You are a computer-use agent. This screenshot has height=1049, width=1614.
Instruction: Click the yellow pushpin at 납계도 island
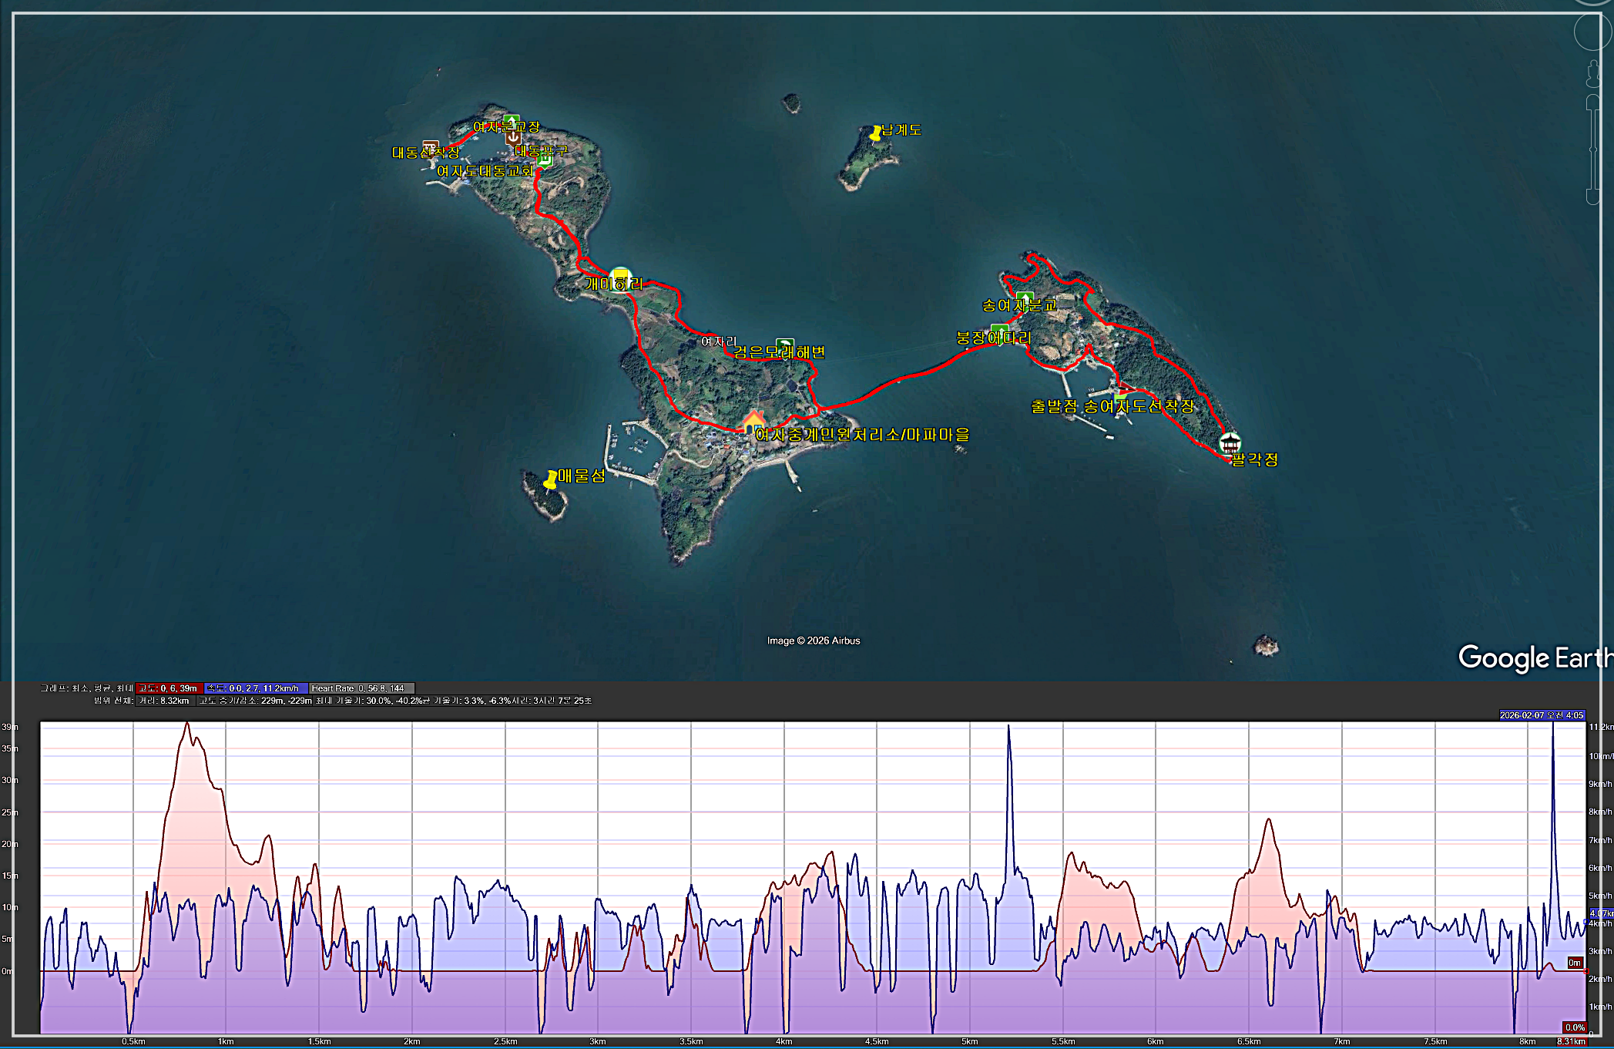tap(875, 134)
